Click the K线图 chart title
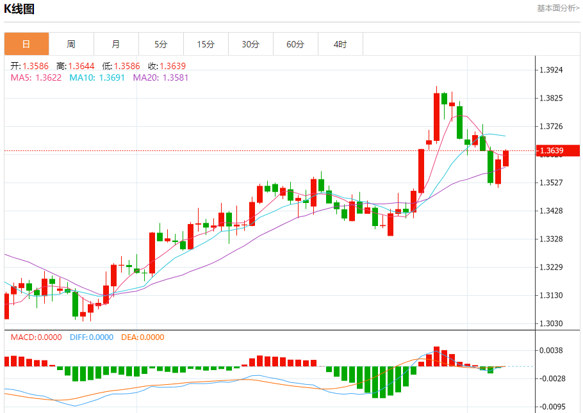 click(19, 9)
